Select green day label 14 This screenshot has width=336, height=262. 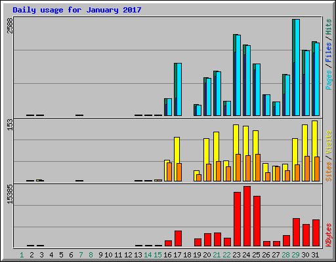pyautogui.click(x=148, y=255)
